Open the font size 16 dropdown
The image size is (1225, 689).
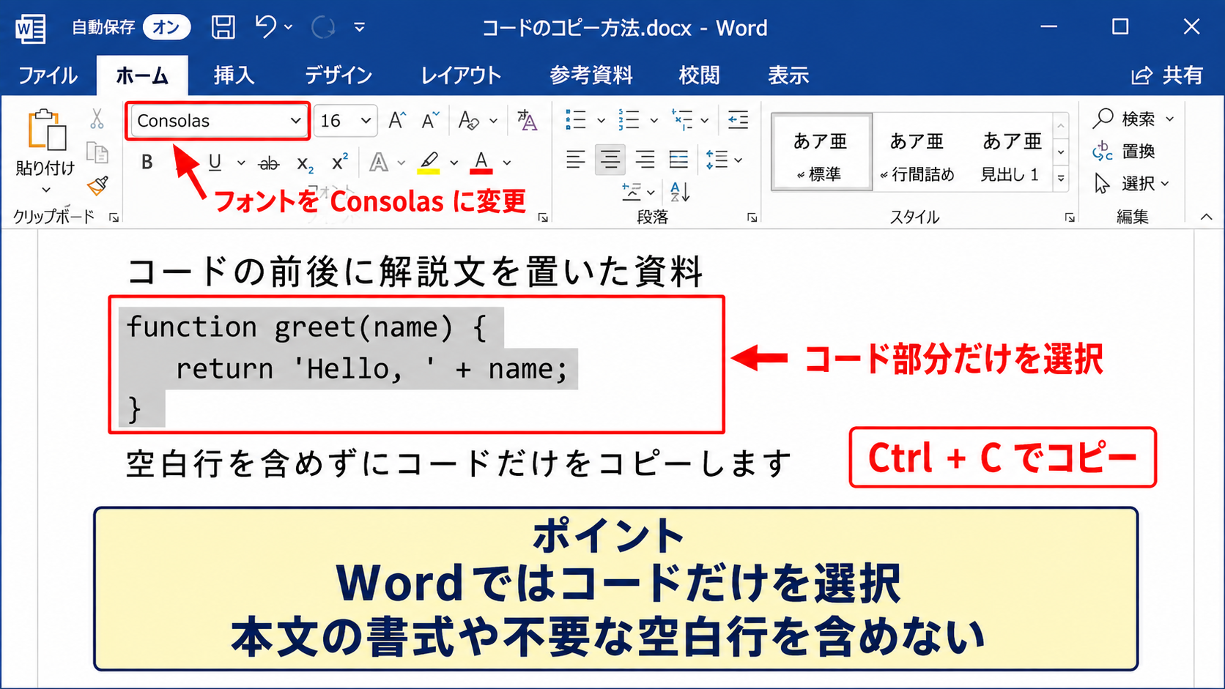pyautogui.click(x=366, y=121)
